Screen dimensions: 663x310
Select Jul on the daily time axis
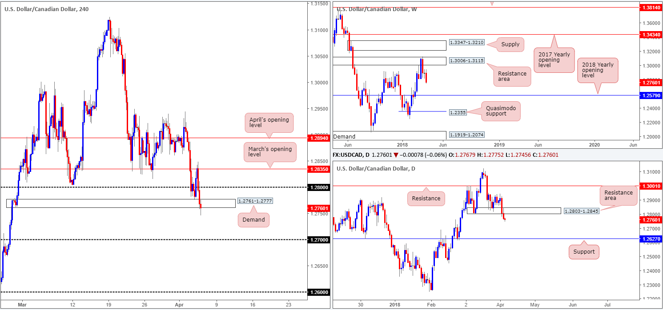(x=607, y=305)
